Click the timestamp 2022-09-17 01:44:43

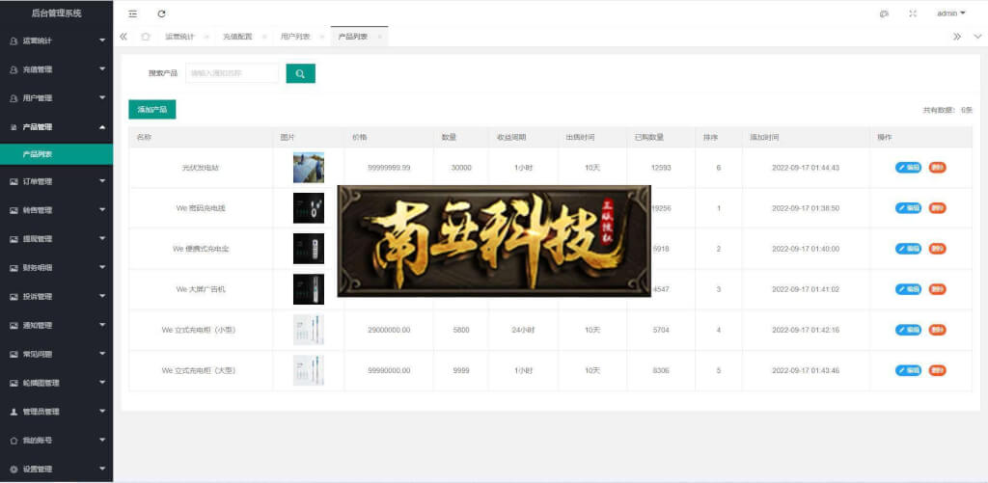tap(806, 168)
